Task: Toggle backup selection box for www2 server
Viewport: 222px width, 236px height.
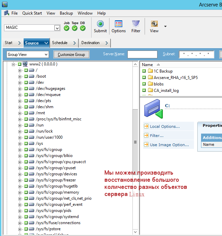Action: [x=20, y=64]
